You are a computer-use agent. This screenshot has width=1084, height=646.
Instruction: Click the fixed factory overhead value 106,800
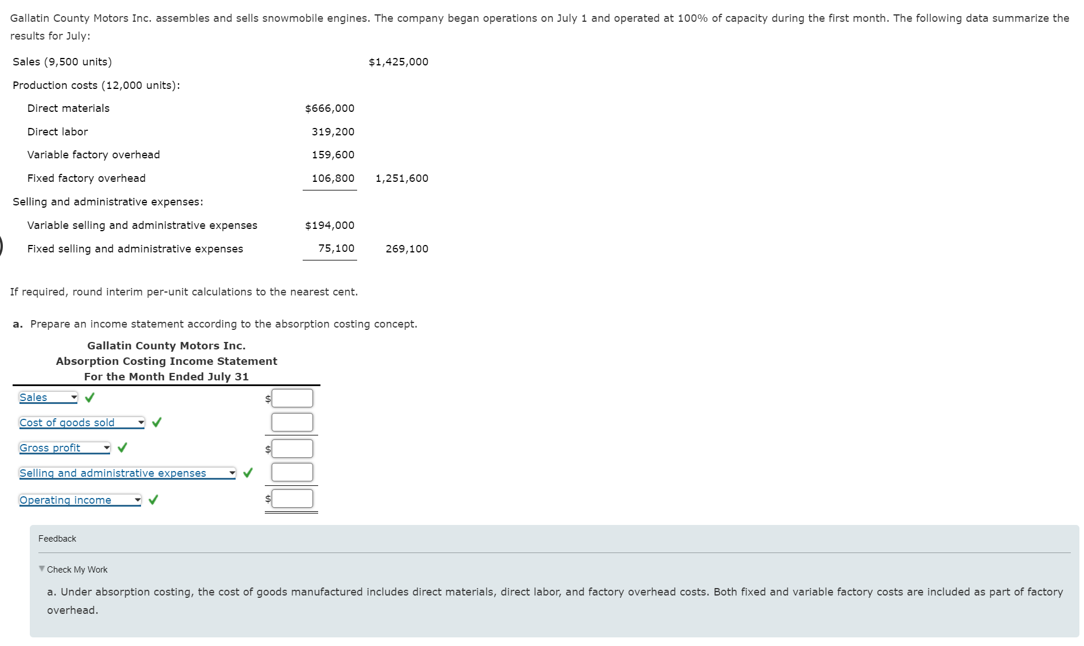pyautogui.click(x=333, y=178)
